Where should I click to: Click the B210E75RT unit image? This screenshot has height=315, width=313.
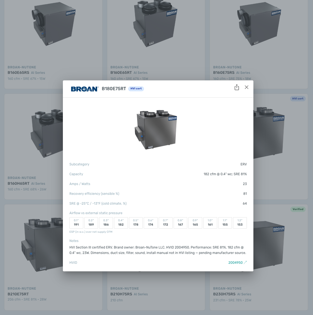point(42,245)
